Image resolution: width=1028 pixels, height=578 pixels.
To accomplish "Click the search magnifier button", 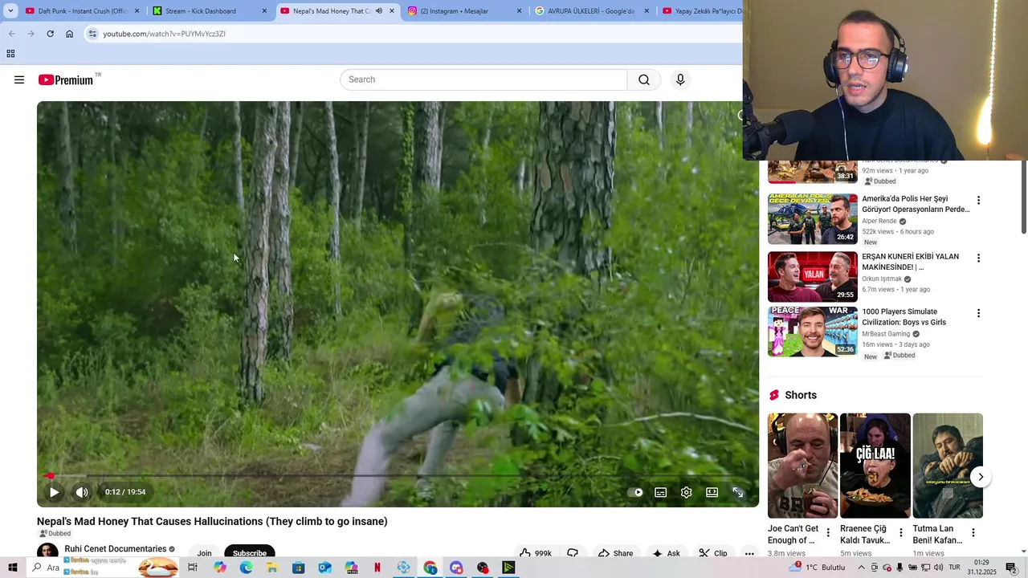I will (644, 79).
